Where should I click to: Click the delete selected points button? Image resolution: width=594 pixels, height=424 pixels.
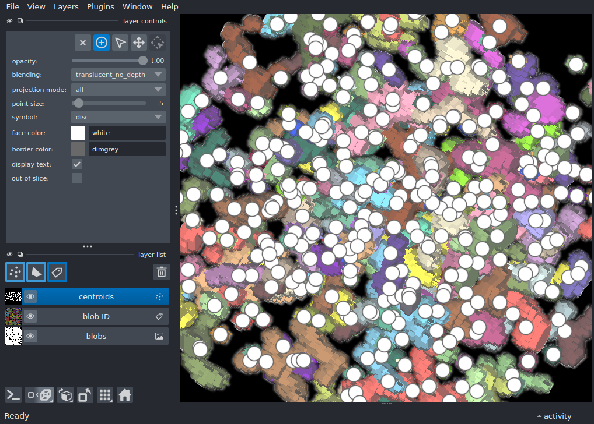[x=83, y=43]
